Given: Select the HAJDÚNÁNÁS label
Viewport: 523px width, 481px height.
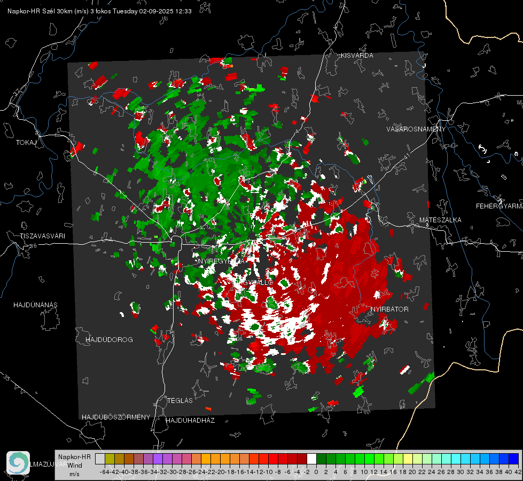Looking at the screenshot, I should (35, 305).
